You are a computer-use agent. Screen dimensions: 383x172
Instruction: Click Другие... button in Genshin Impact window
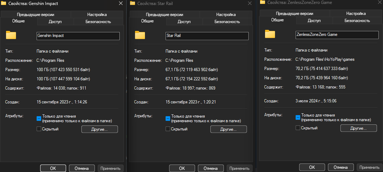[x=99, y=129]
